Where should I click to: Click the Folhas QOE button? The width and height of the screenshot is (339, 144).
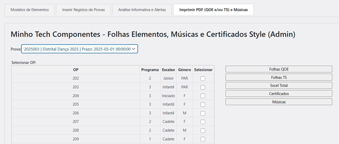279,69
